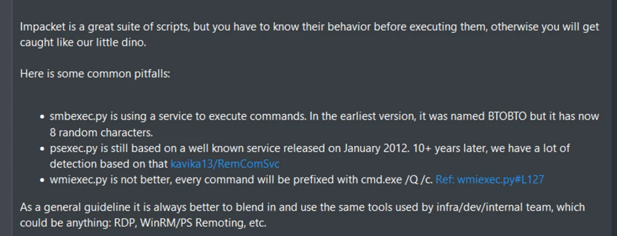The height and width of the screenshot is (236, 617).
Task: Click the word Impacket in the opening paragraph
Action: pyautogui.click(x=38, y=27)
